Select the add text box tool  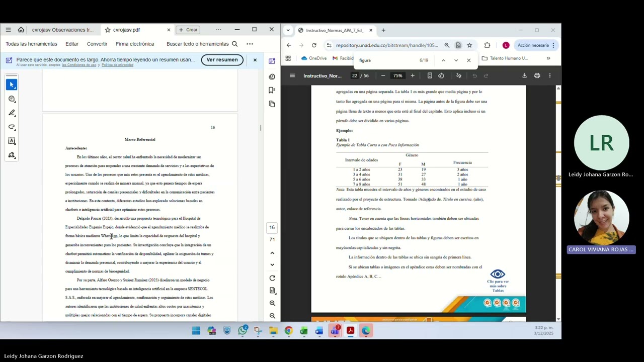coord(12,141)
